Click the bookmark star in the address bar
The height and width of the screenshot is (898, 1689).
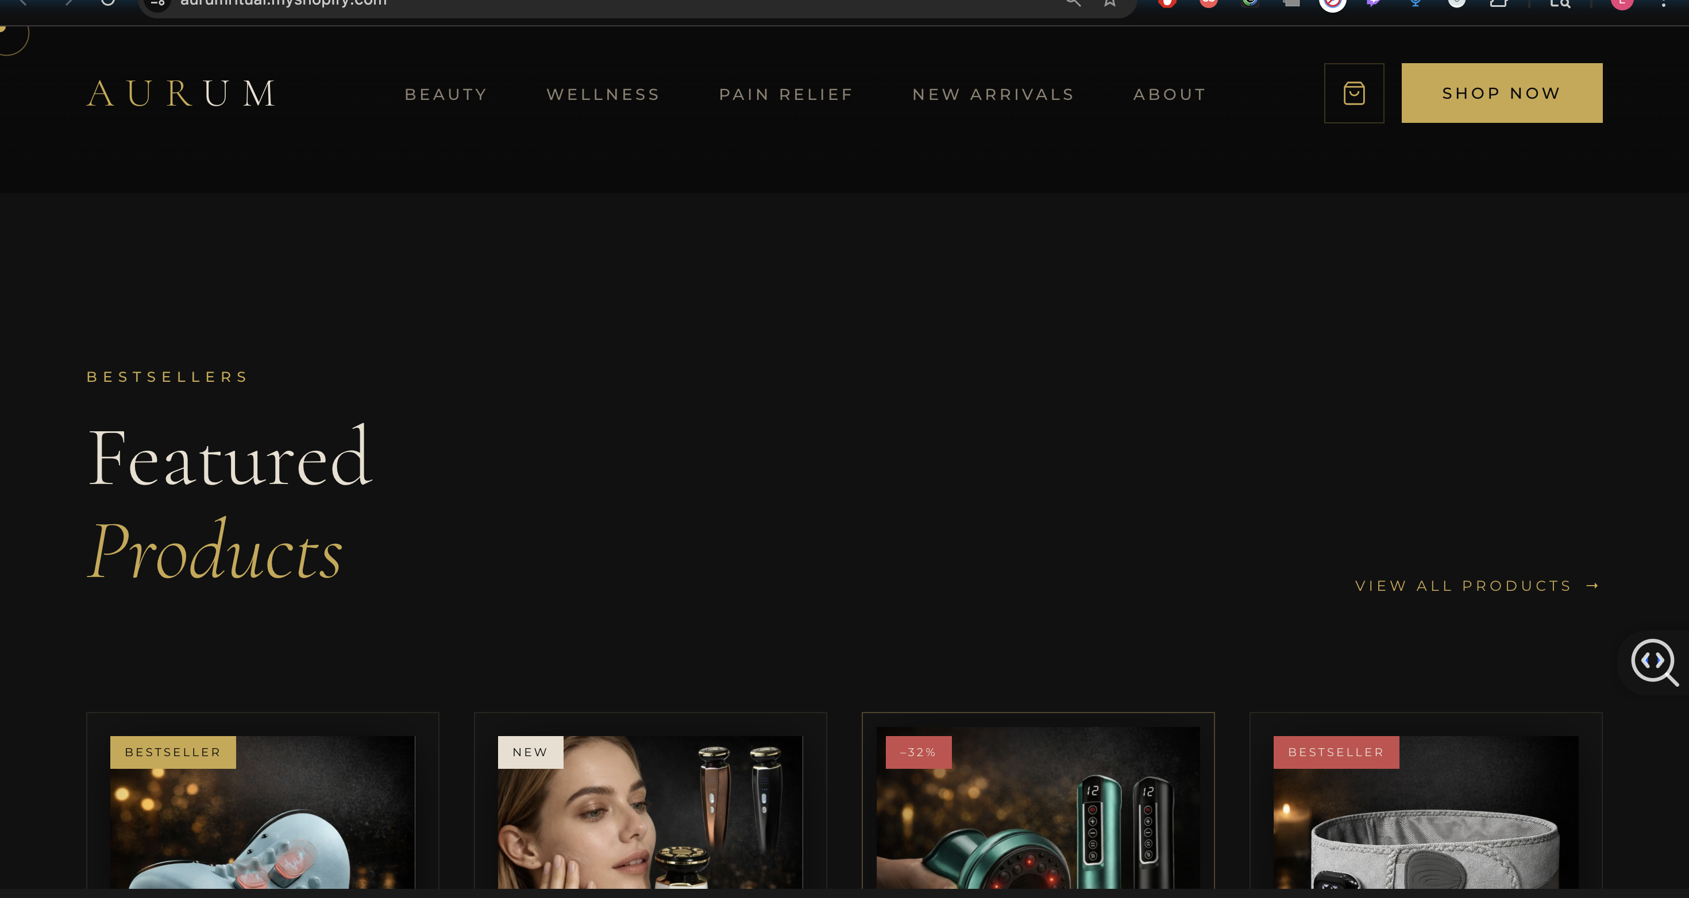click(1109, 3)
